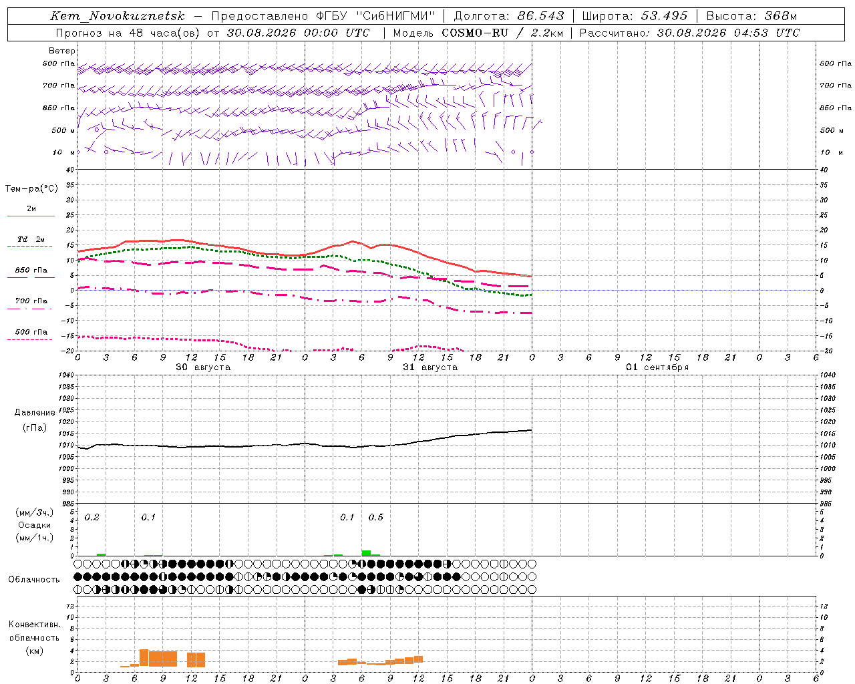The width and height of the screenshot is (855, 684).
Task: Select the Td 2м dew point legend entry
Action: click(31, 239)
